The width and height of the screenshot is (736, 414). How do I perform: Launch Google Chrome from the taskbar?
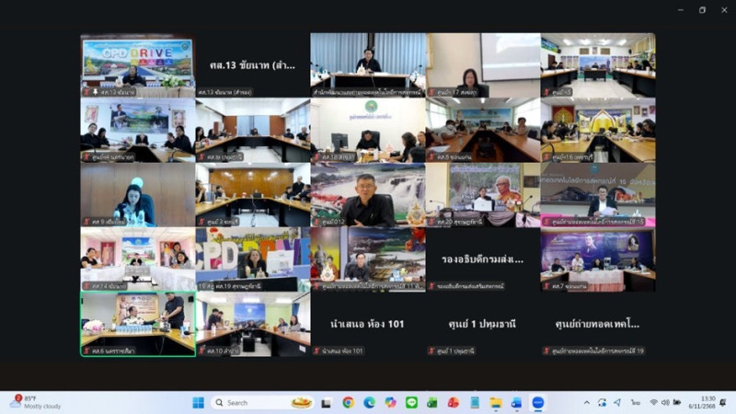pos(348,403)
